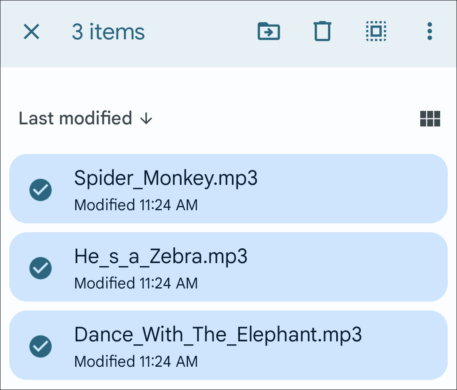
Task: Open the Last modified sort options
Action: [x=76, y=118]
